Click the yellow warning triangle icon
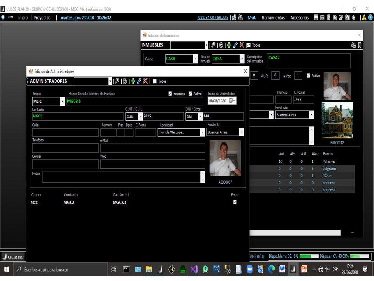This screenshot has width=374, height=281. pyautogui.click(x=363, y=18)
